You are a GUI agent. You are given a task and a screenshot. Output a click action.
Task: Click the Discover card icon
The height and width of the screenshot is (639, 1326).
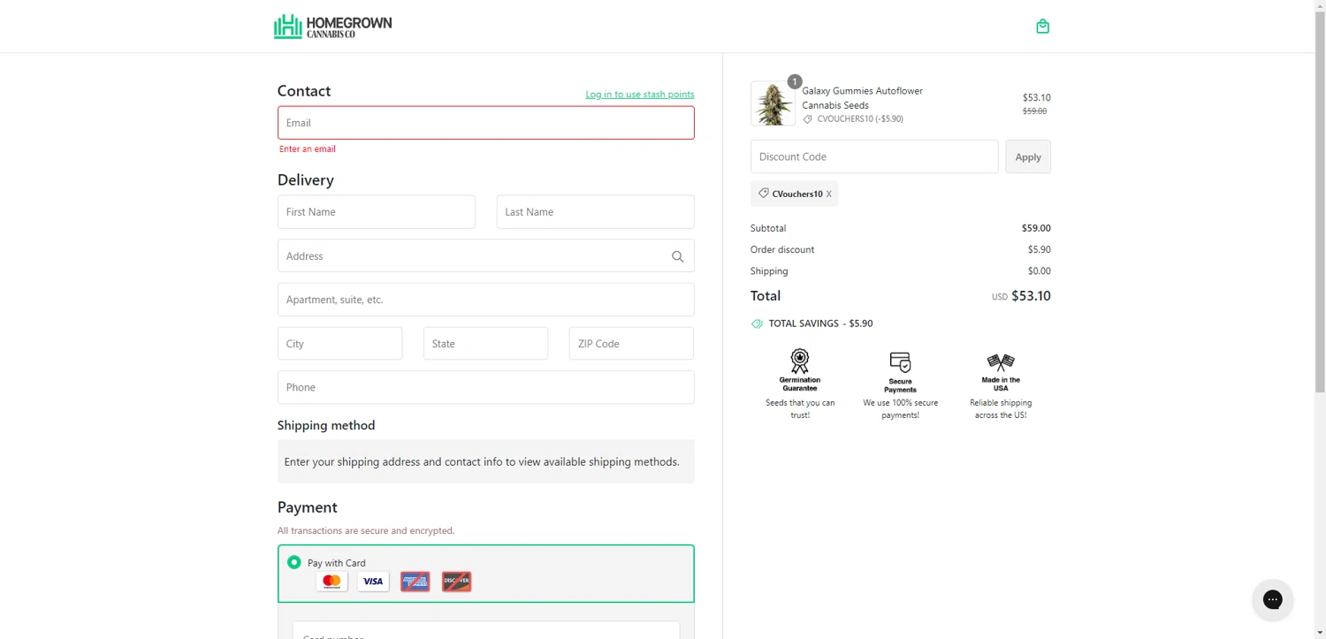456,582
